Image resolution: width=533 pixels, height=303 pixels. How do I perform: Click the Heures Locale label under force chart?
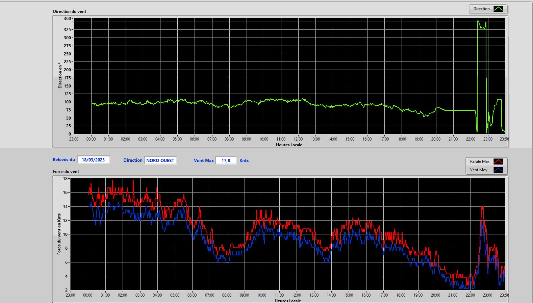click(x=288, y=301)
